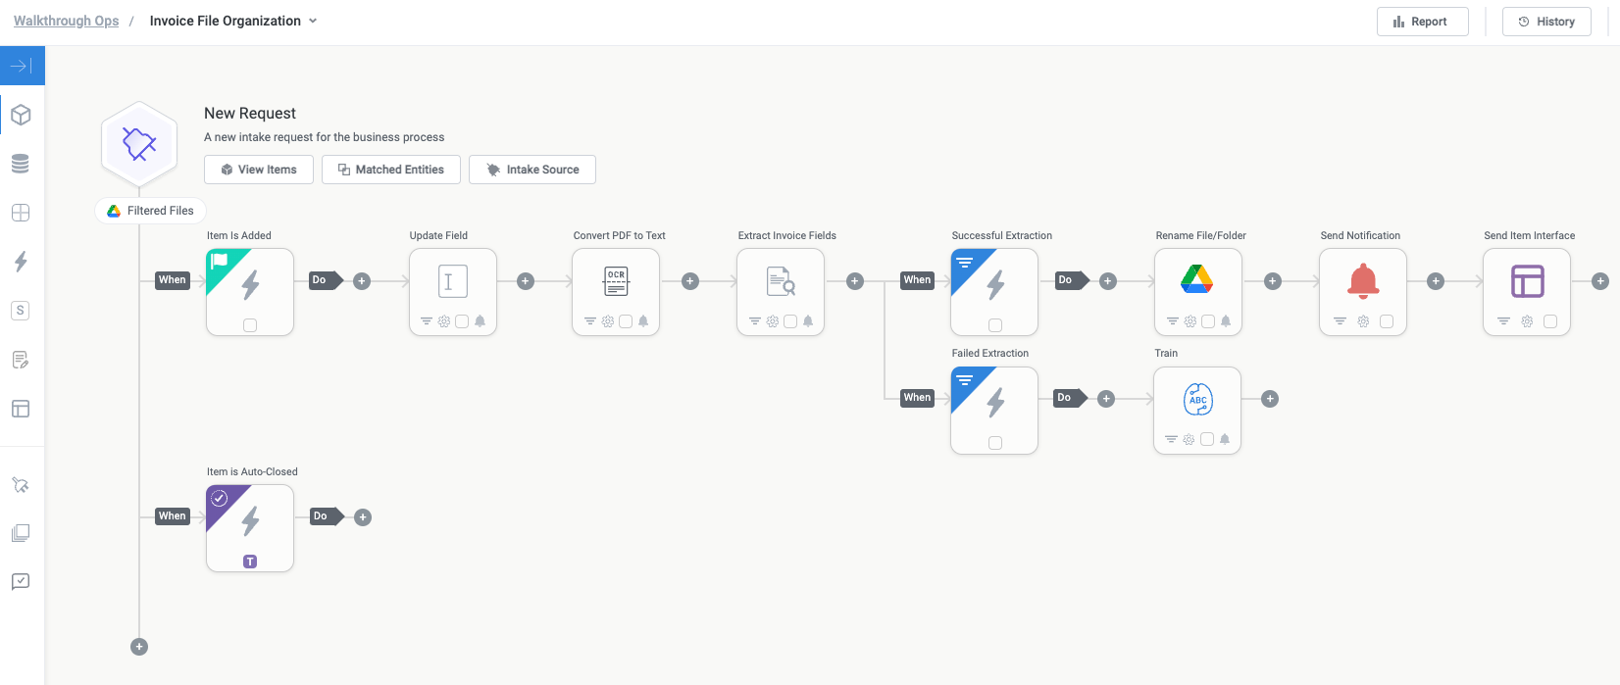Open the Send Notification bell action
The width and height of the screenshot is (1620, 685).
point(1362,281)
